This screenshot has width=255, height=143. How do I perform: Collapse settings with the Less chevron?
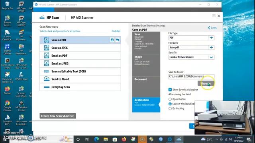pyautogui.click(x=212, y=28)
